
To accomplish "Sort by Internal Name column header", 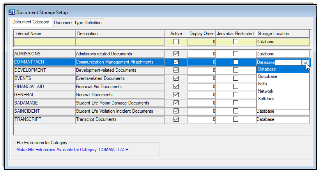I will click(44, 34).
